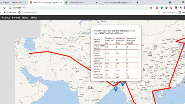Open the Other bookmarks folder
This screenshot has height=104, width=185.
[x=167, y=12]
